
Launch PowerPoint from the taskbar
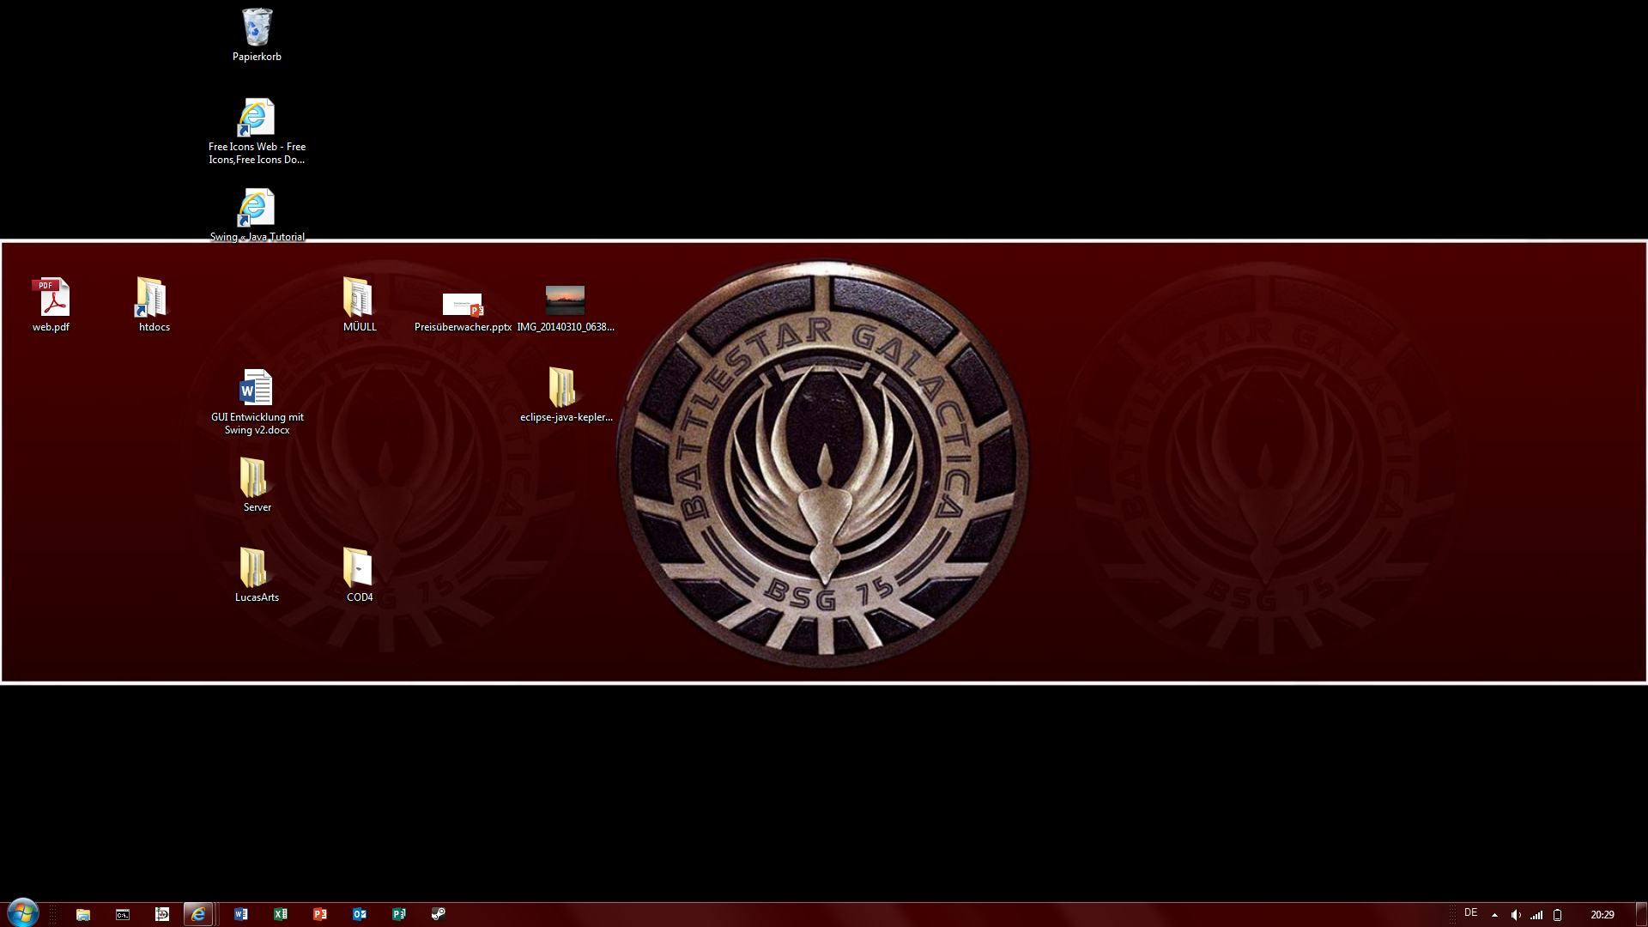coord(320,914)
